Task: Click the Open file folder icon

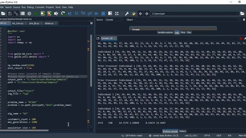Action: coord(3,14)
